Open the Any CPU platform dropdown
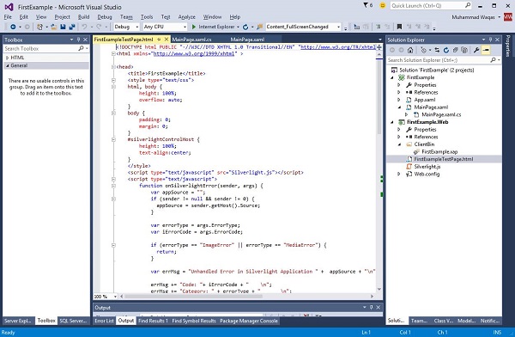Screen dimensions: 515x337 (x=165, y=27)
